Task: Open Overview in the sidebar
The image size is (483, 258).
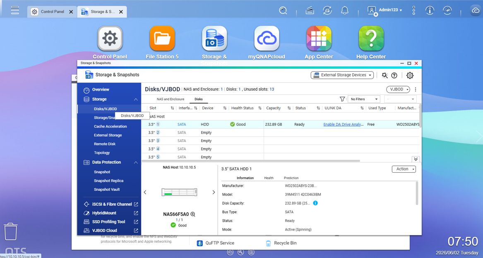Action: tap(101, 89)
